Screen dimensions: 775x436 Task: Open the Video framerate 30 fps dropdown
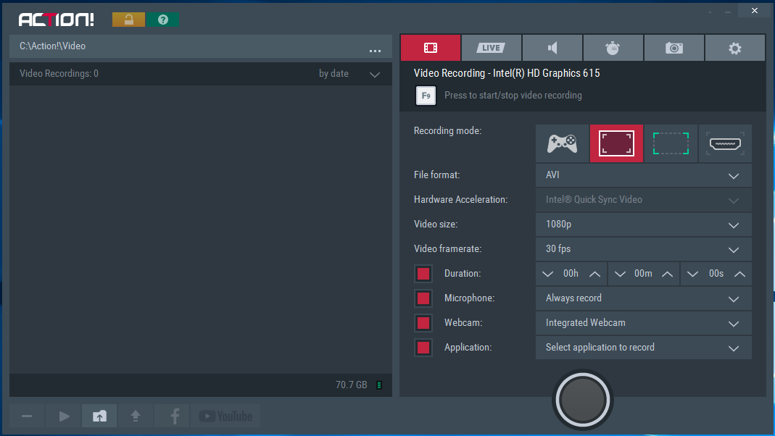tap(643, 249)
